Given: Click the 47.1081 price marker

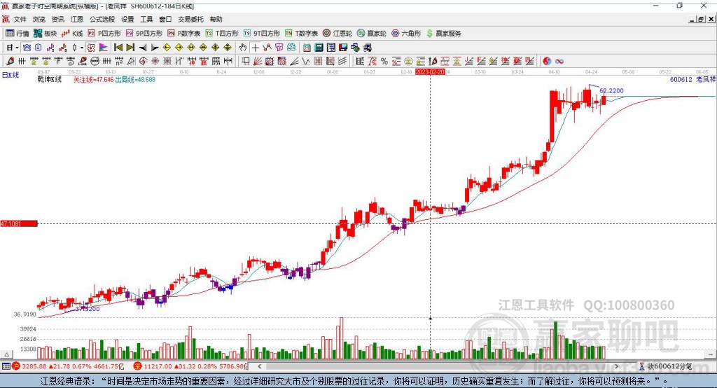Looking at the screenshot, I should click(19, 223).
